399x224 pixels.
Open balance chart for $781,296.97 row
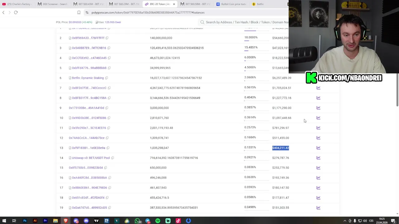pyautogui.click(x=318, y=128)
